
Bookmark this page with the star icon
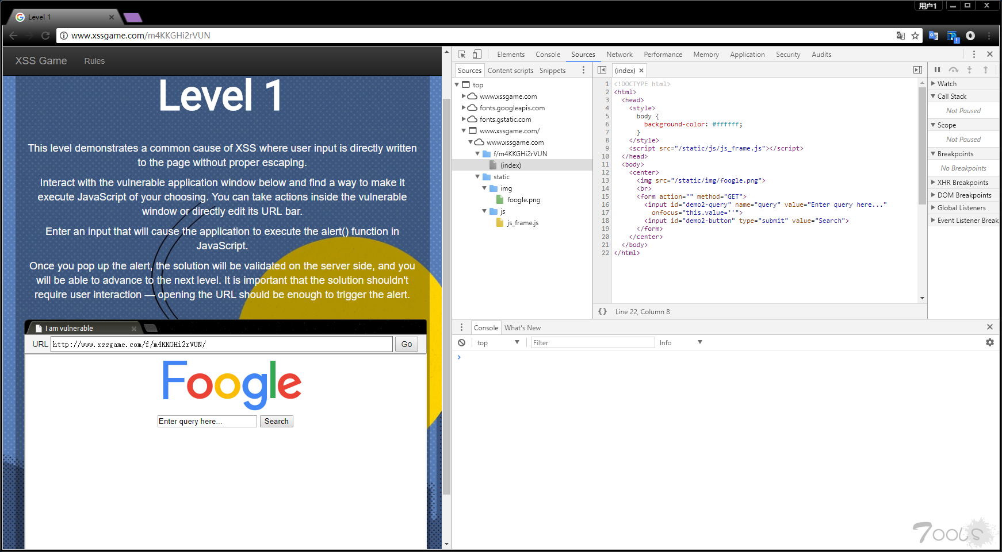click(915, 36)
